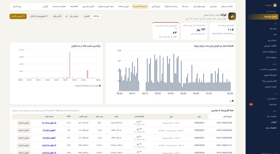Open ورود اکسل from the top bar

coord(17,6)
